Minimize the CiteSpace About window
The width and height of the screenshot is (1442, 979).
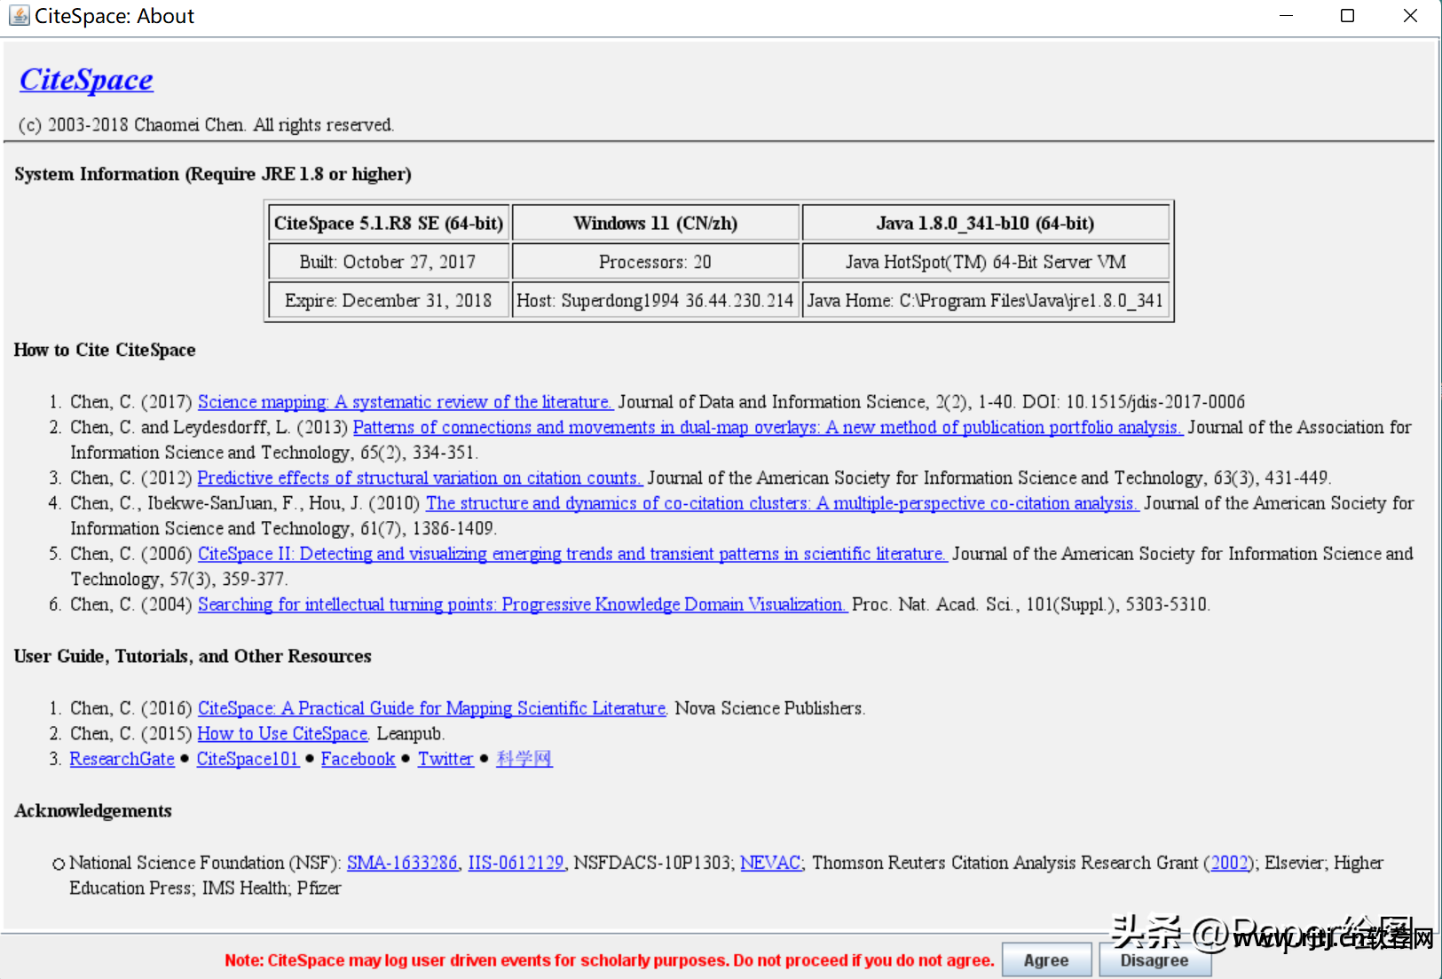(1286, 16)
